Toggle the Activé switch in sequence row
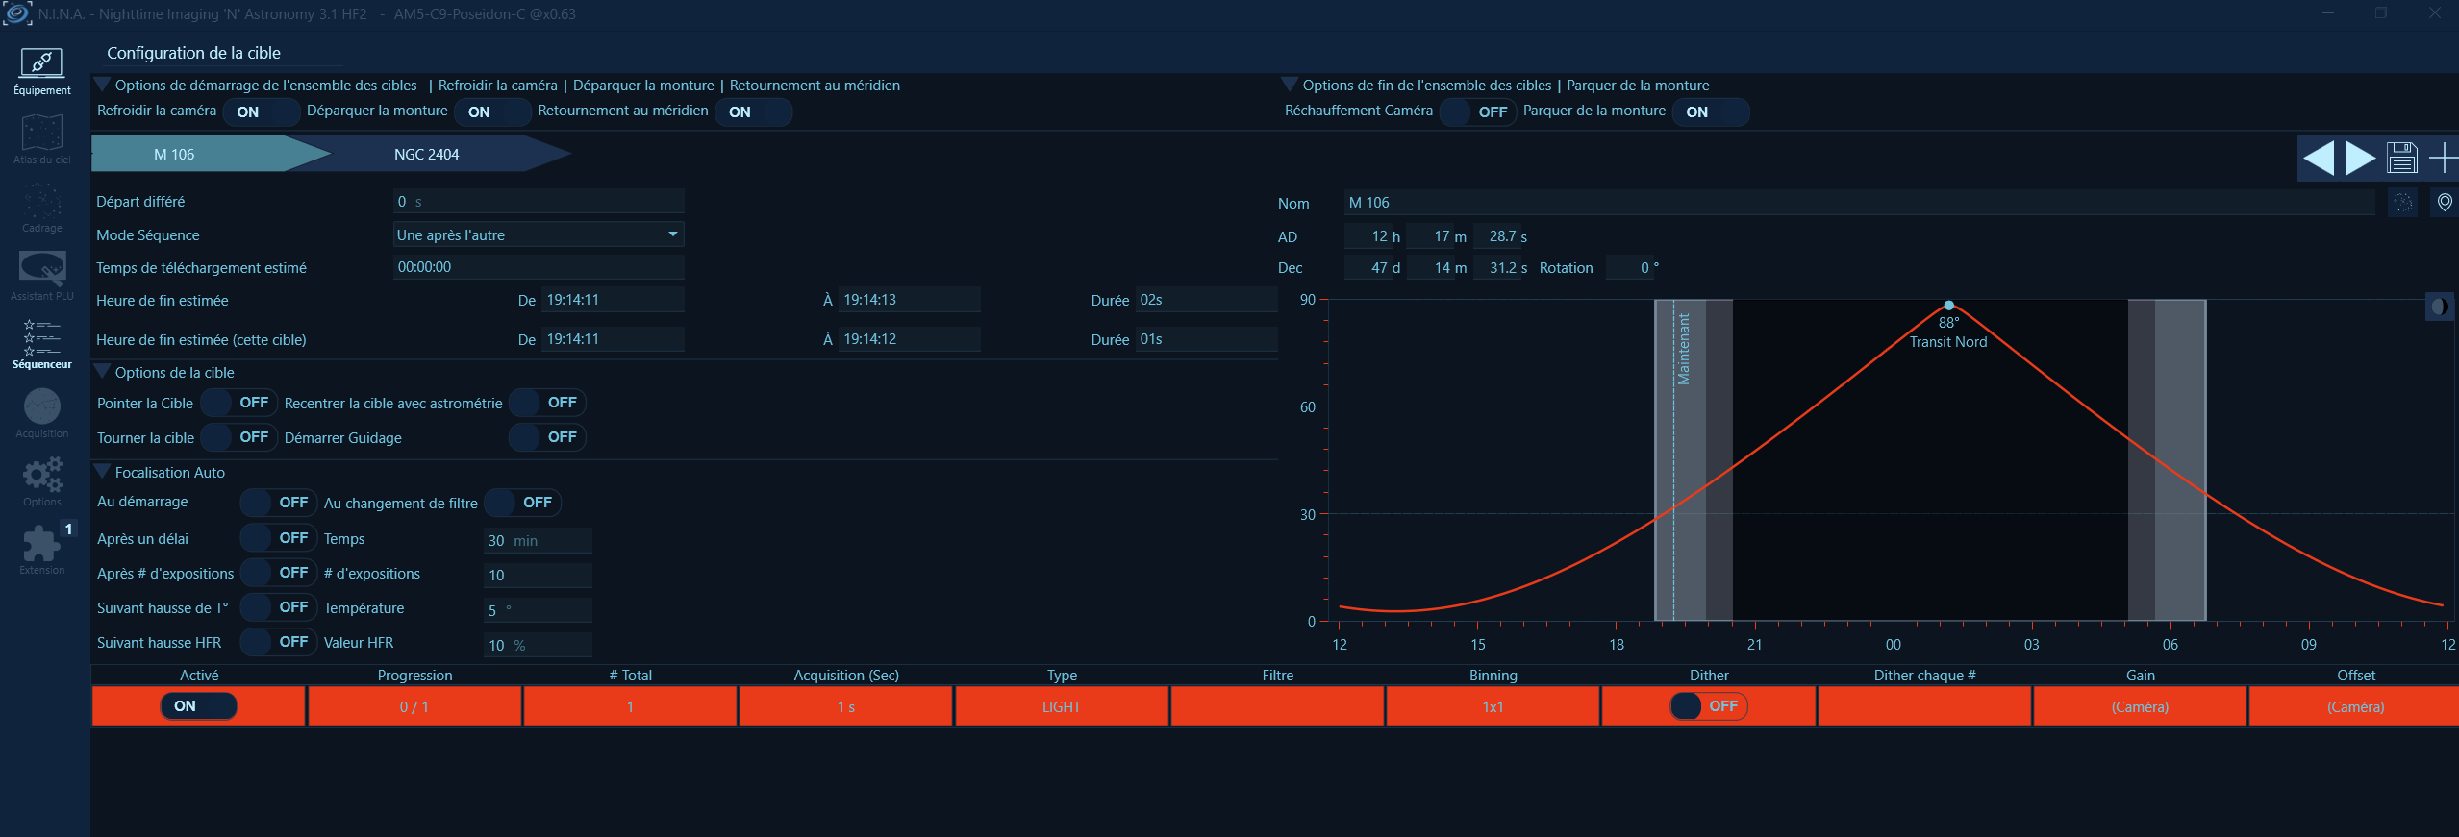 coord(198,706)
